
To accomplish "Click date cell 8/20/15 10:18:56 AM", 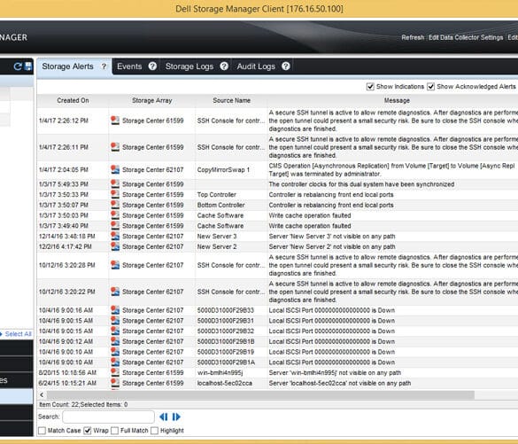I will (x=67, y=372).
